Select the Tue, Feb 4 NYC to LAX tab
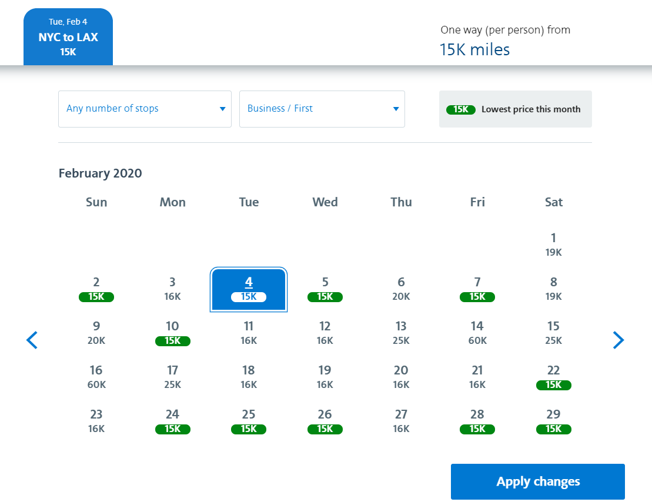652x502 pixels. (x=68, y=37)
